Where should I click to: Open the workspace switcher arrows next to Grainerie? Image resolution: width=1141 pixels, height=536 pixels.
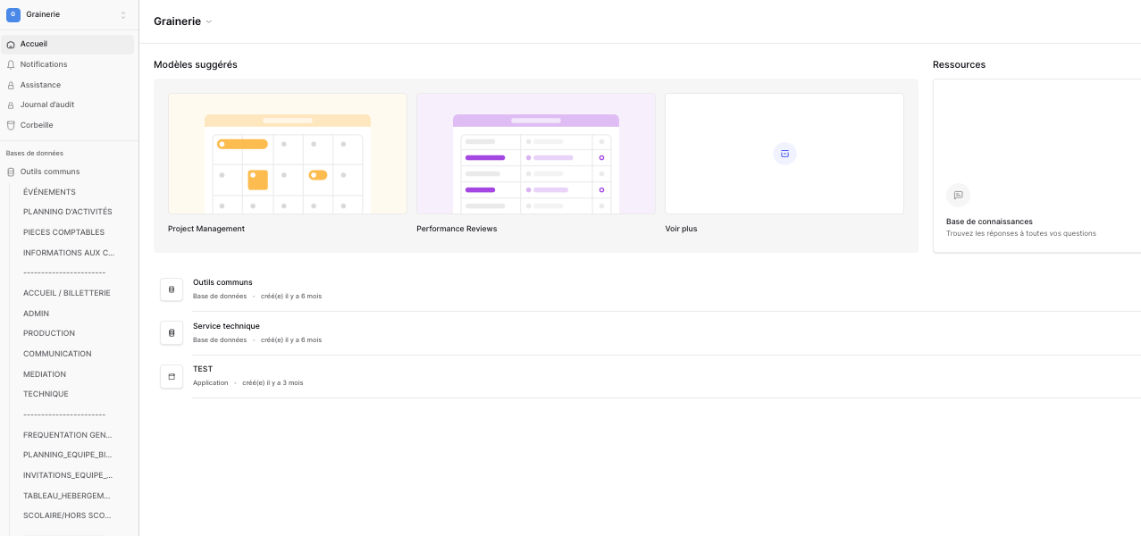[123, 15]
